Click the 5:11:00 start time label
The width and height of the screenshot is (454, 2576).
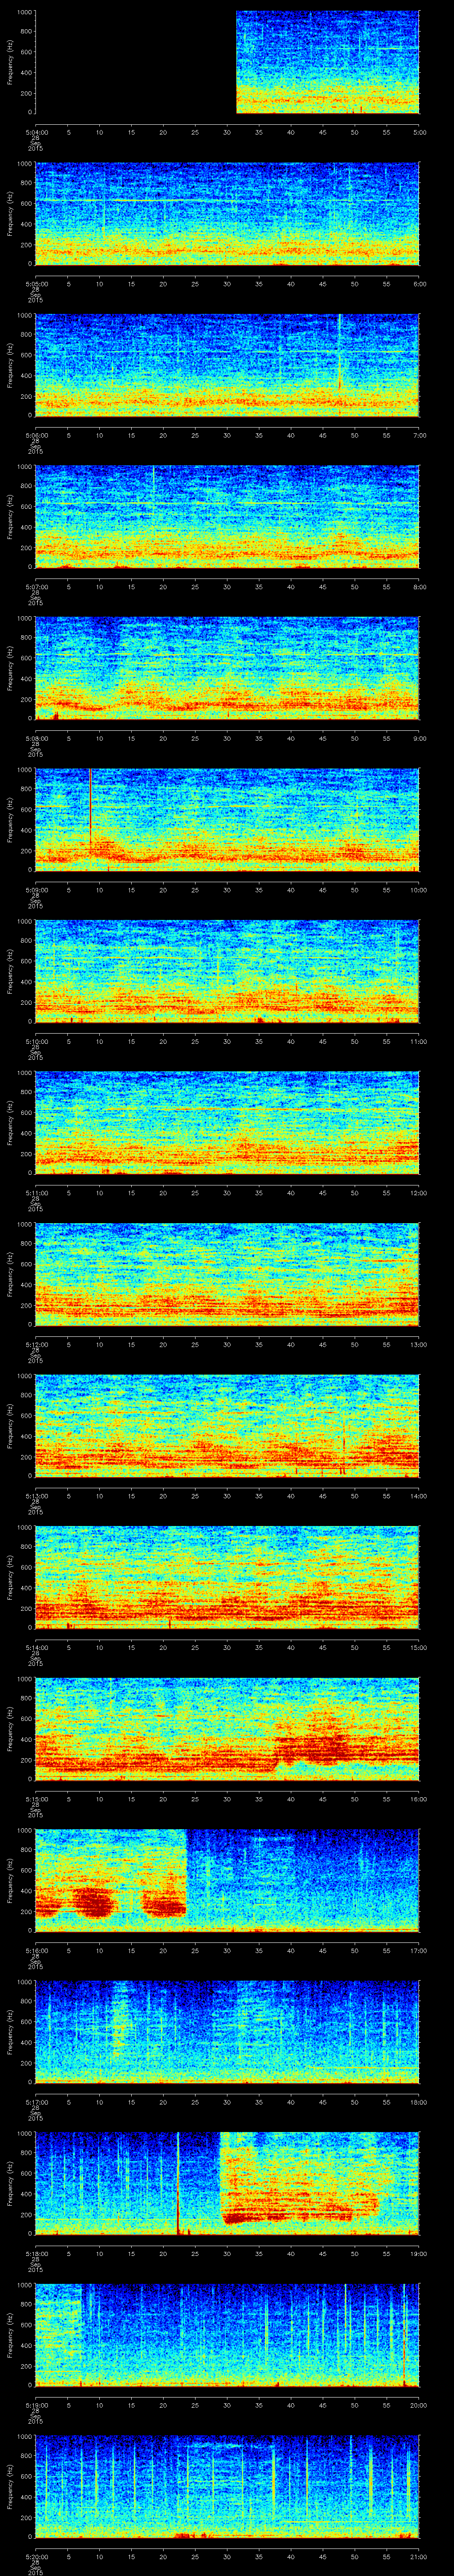click(36, 1193)
